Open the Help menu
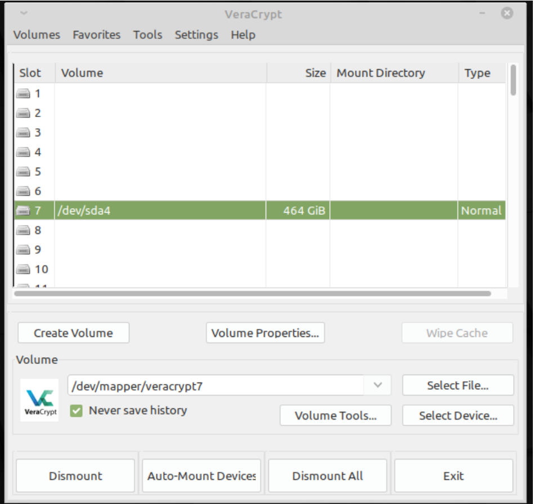Image resolution: width=534 pixels, height=504 pixels. coord(243,35)
